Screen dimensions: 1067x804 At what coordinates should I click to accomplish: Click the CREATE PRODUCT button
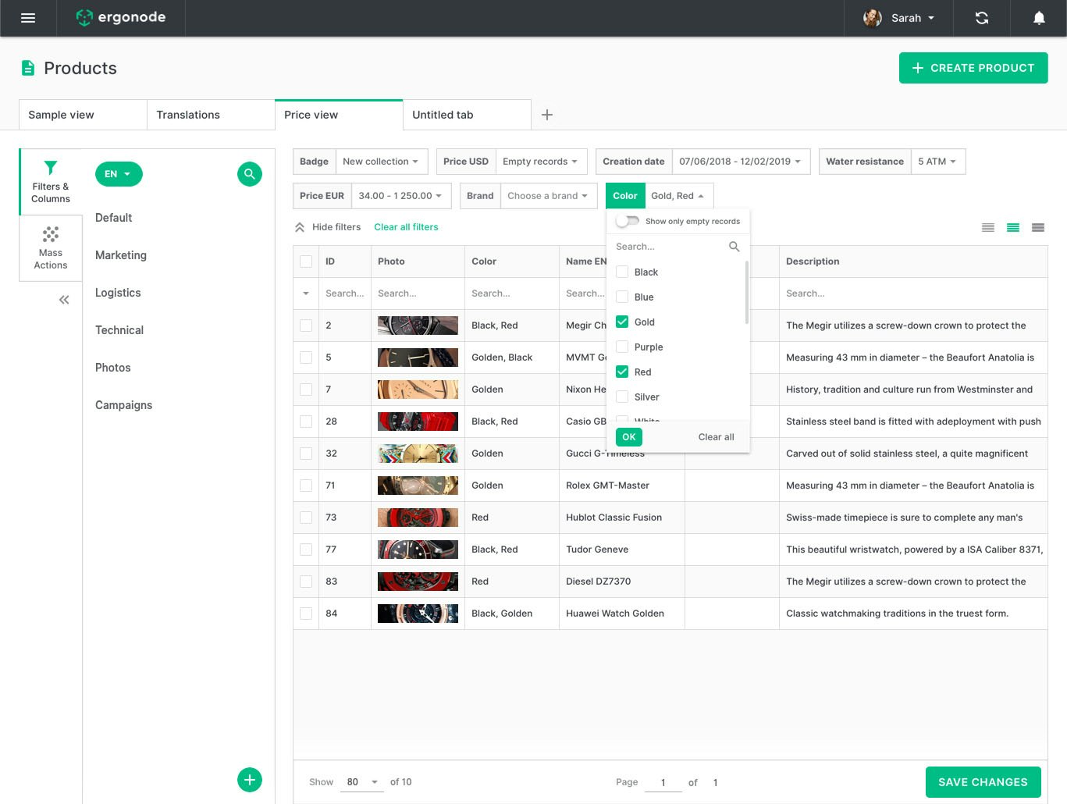coord(973,68)
